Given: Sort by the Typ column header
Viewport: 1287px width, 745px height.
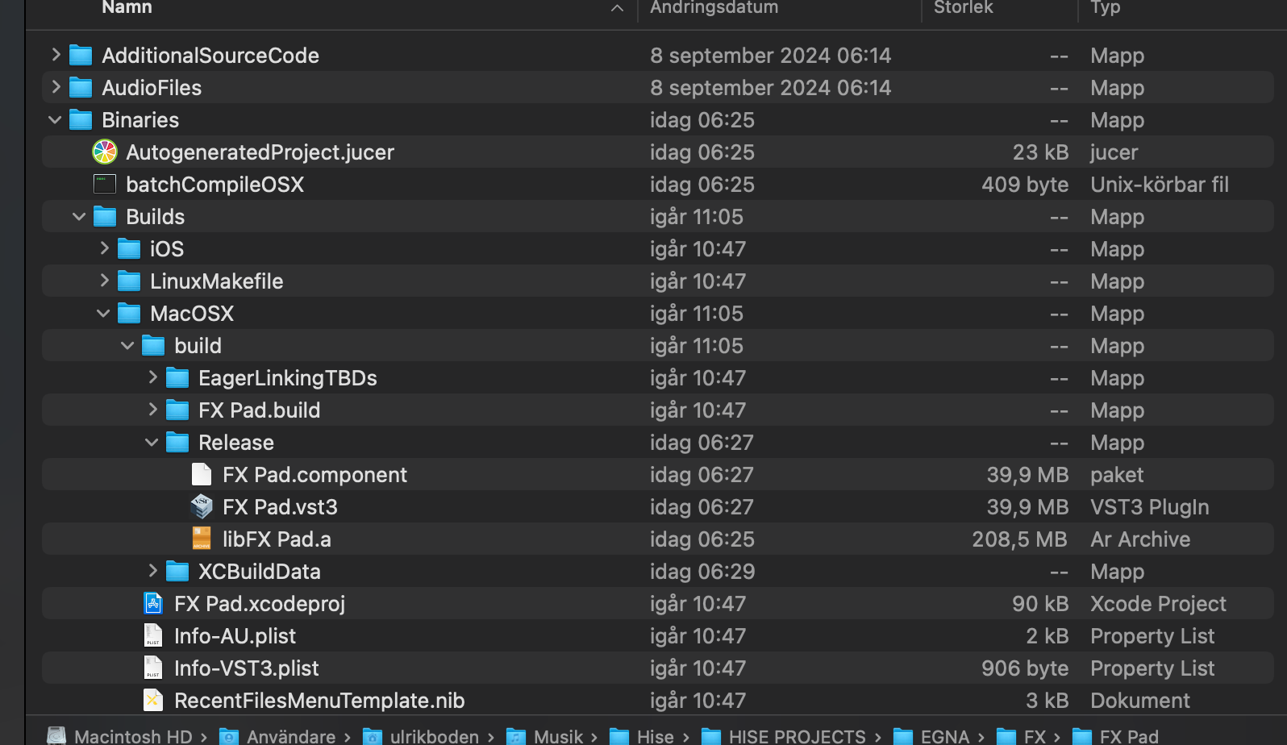Looking at the screenshot, I should [1106, 7].
